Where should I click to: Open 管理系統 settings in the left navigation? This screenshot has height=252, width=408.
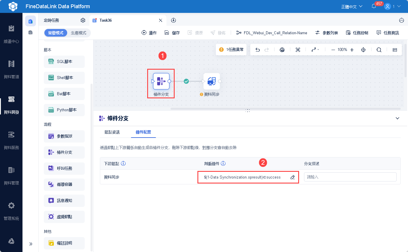(x=11, y=211)
